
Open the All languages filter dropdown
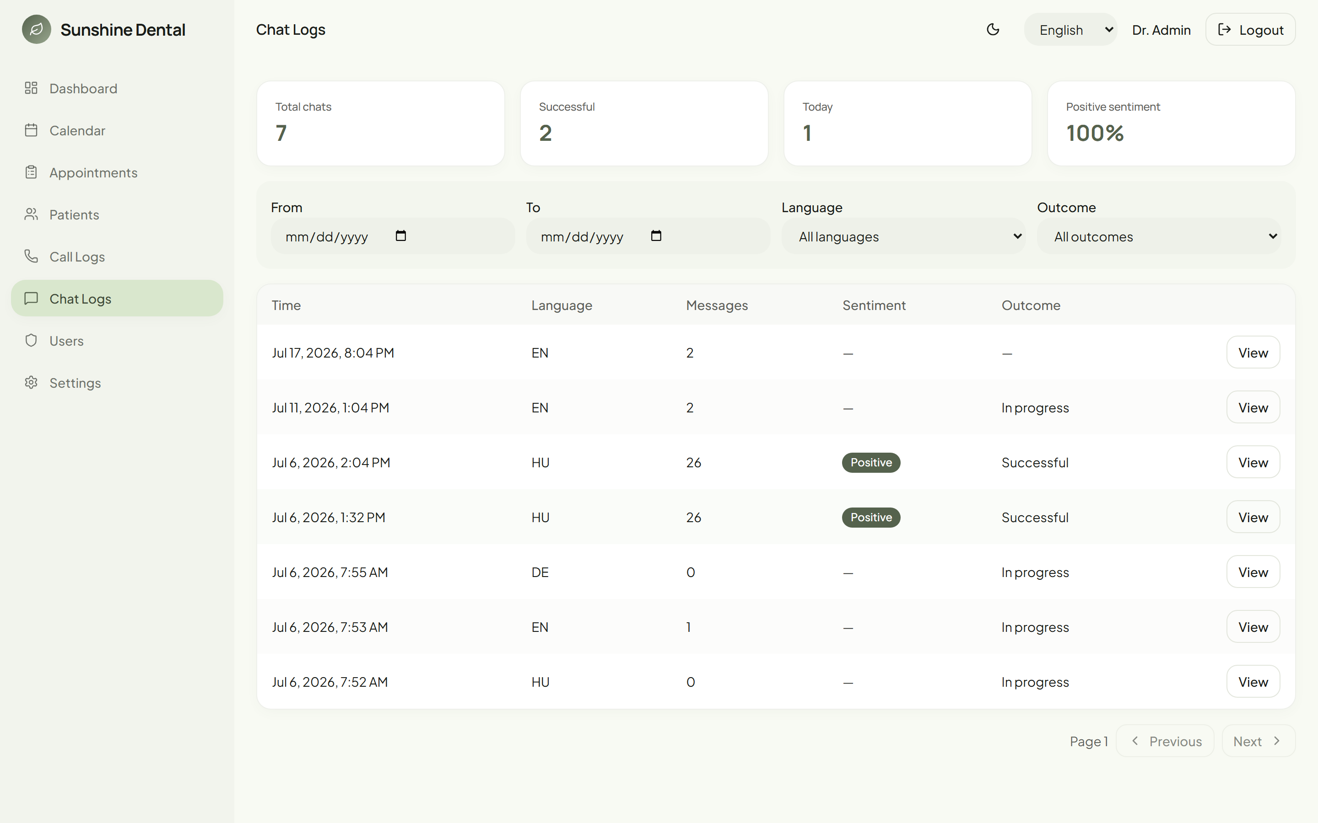click(903, 236)
